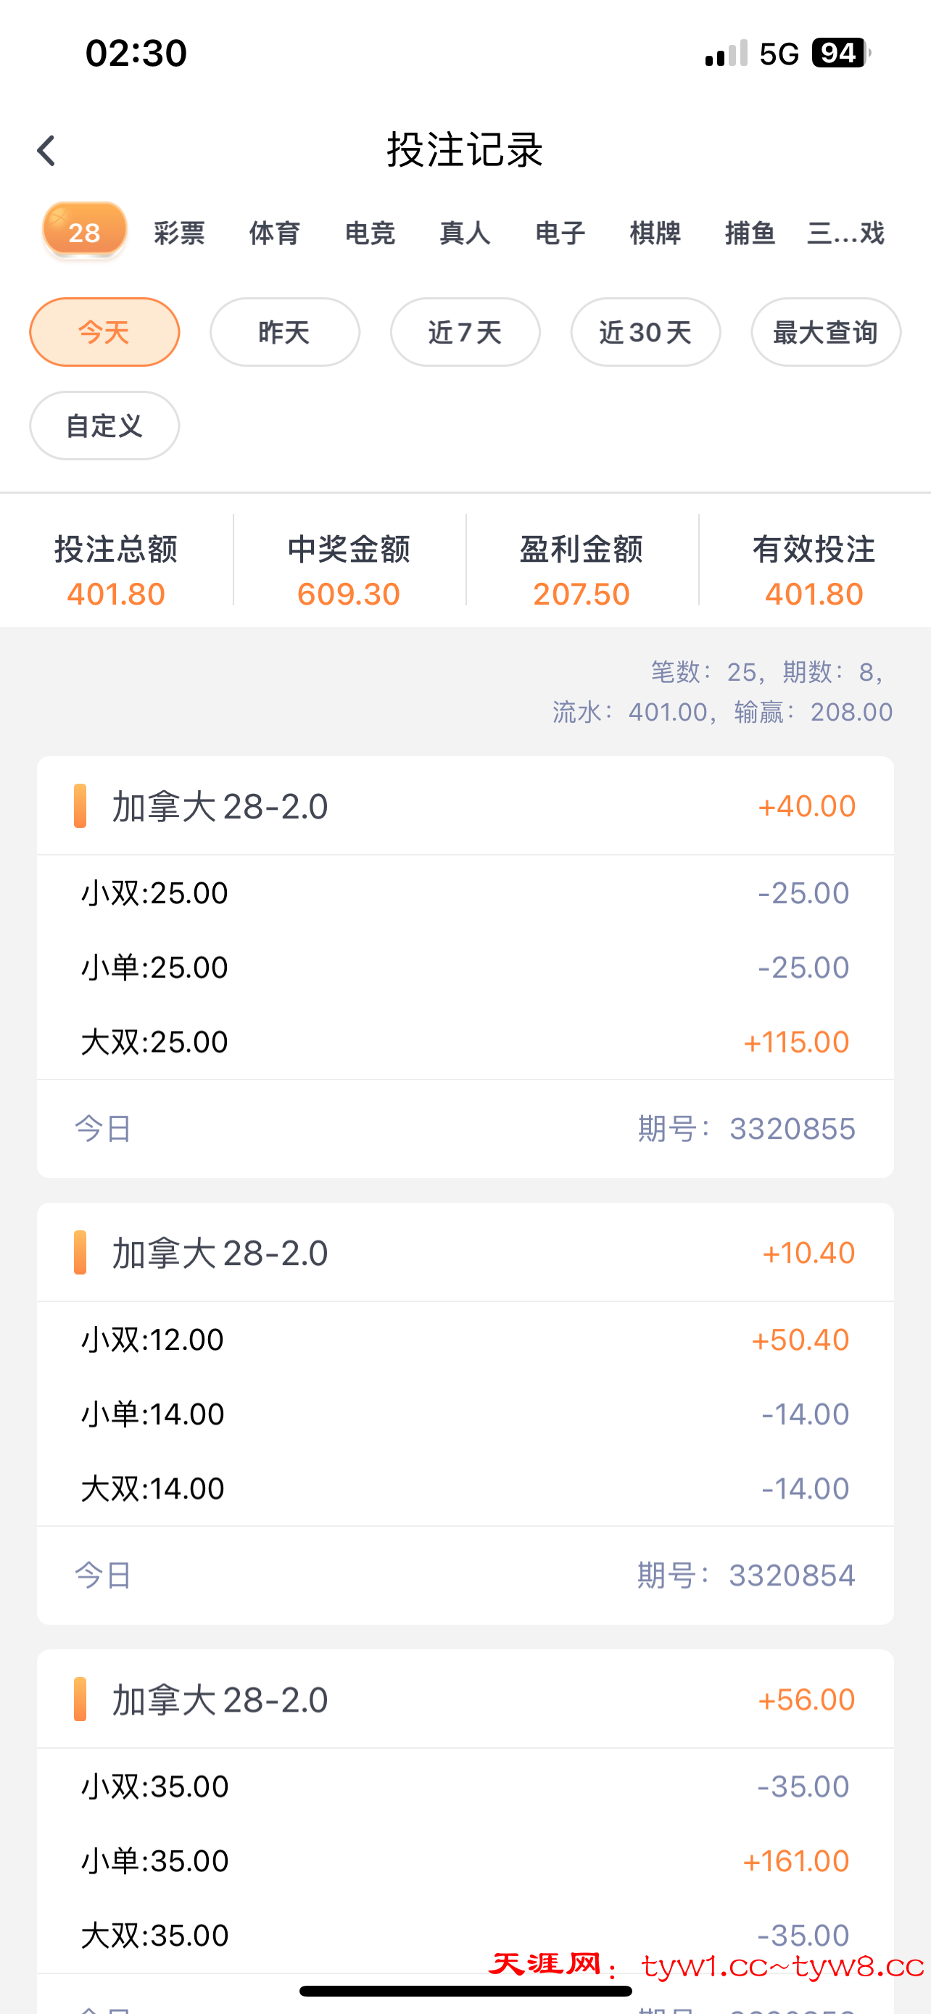Switch to the 彩票 tab
Screen dimensions: 931x2014
tap(179, 233)
